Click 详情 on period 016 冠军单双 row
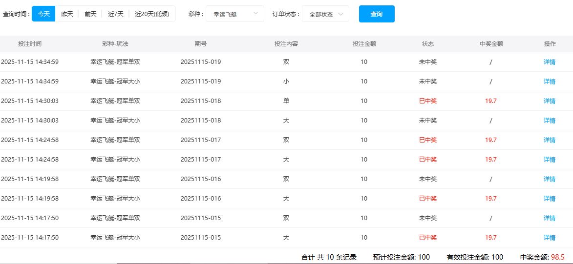Image resolution: width=573 pixels, height=264 pixels. tap(550, 179)
